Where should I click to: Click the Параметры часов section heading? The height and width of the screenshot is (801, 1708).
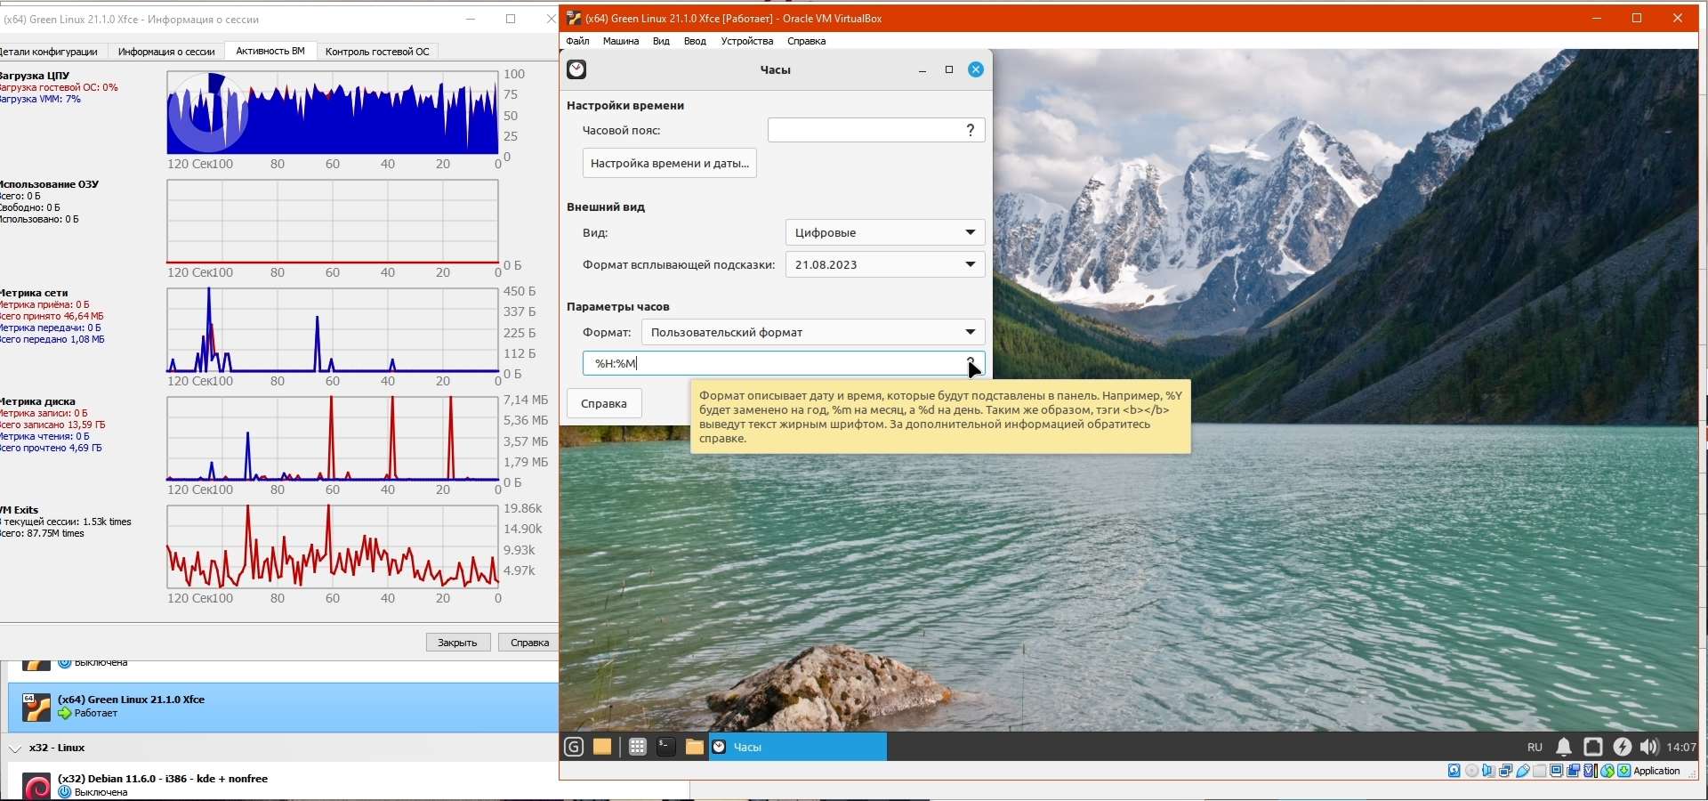(x=618, y=306)
